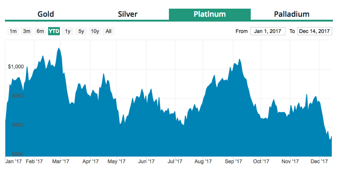View All available price history
339x170 pixels.
108,31
